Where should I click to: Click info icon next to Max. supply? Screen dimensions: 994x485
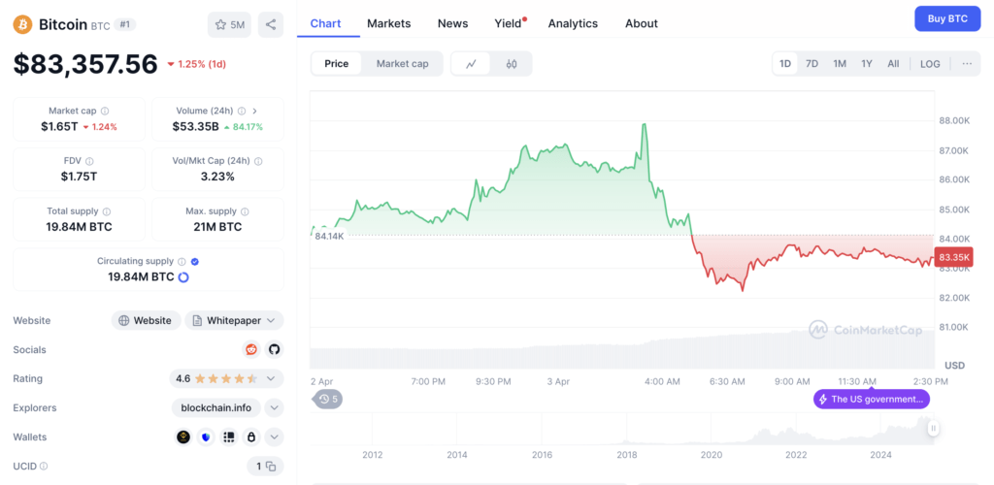[x=245, y=211]
